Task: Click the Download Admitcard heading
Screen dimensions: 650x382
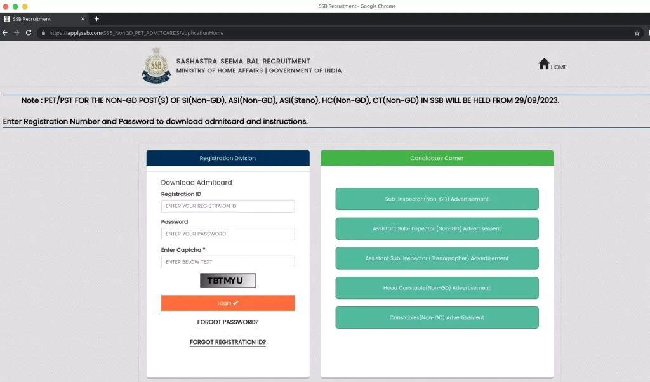Action: click(197, 182)
